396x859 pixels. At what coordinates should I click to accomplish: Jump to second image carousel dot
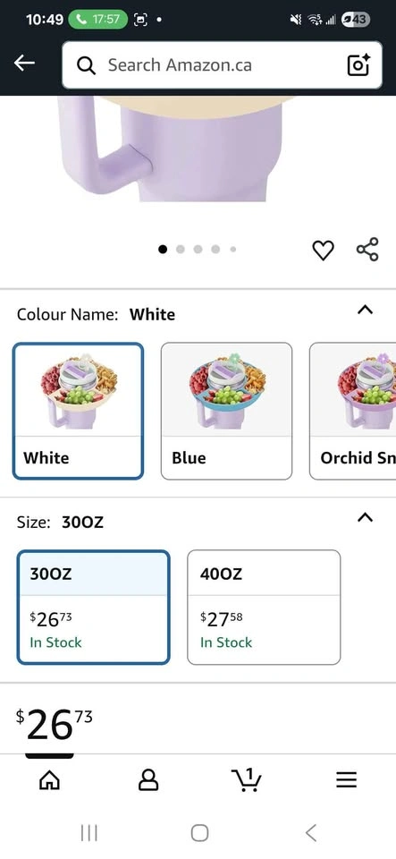181,250
